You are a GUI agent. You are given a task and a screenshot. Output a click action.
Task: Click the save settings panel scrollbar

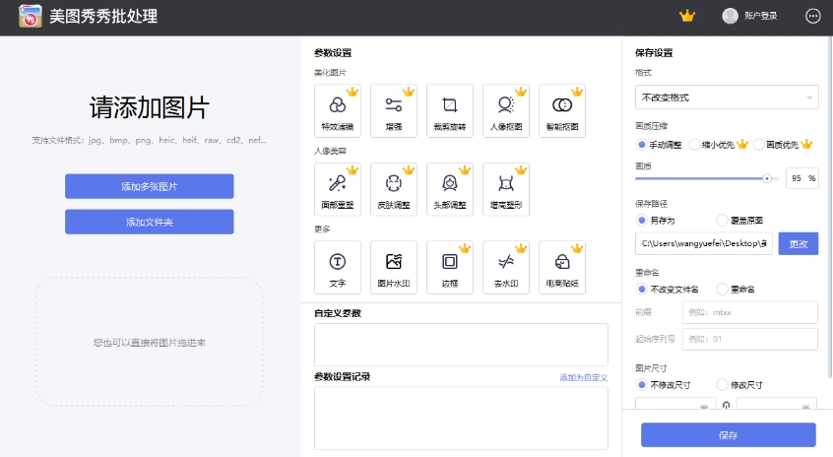[830, 207]
